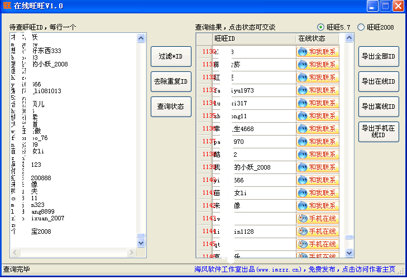This screenshot has width=407, height=280.
Task: Click 和我联系 status for row ending 女li
Action: point(318,193)
